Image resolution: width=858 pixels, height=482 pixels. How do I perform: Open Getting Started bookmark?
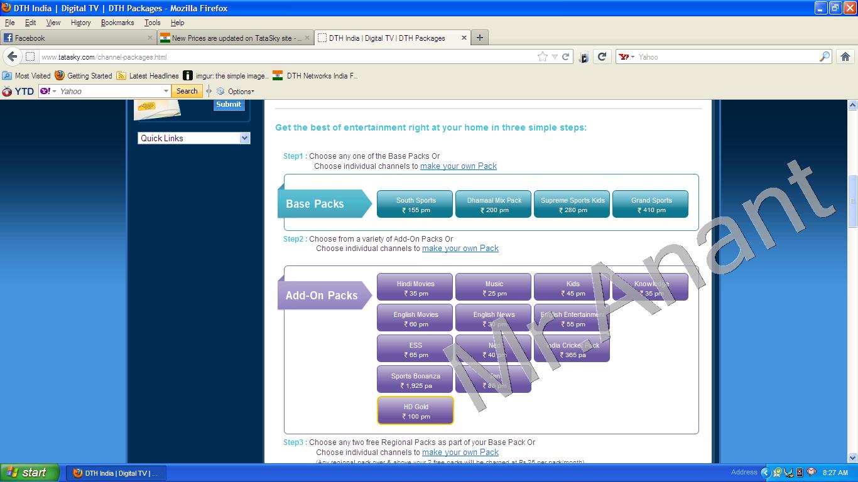point(84,75)
